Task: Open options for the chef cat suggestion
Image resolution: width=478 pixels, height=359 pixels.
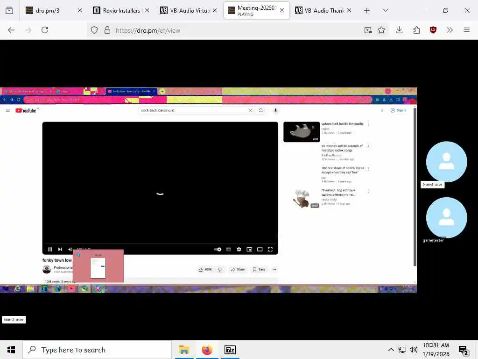Action: [x=368, y=191]
